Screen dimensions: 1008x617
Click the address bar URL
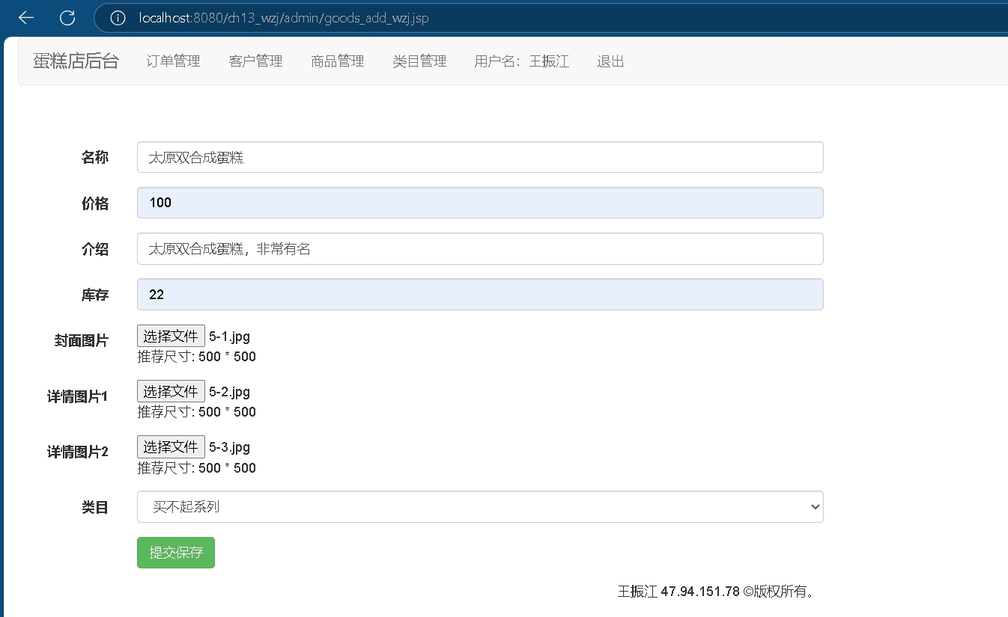click(x=283, y=18)
